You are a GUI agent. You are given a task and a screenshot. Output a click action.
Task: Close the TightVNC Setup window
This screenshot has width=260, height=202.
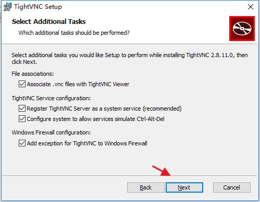click(x=251, y=7)
